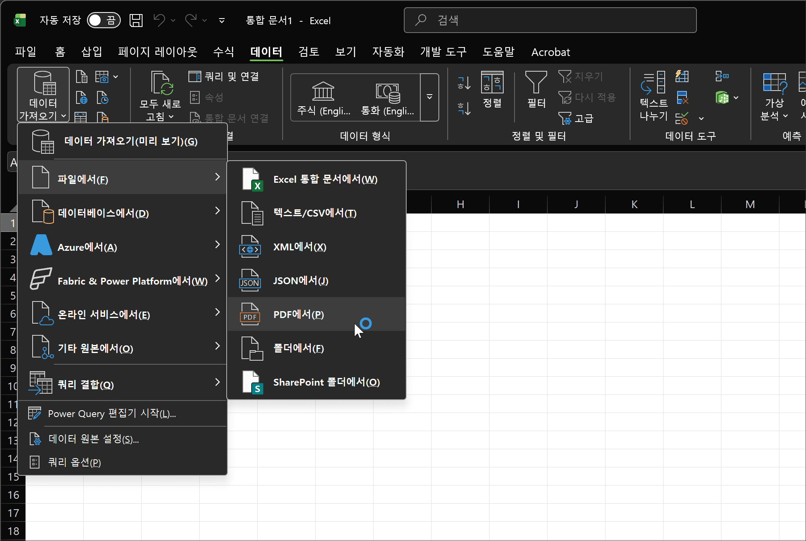
Task: Open the Acrobat tab
Action: [550, 52]
